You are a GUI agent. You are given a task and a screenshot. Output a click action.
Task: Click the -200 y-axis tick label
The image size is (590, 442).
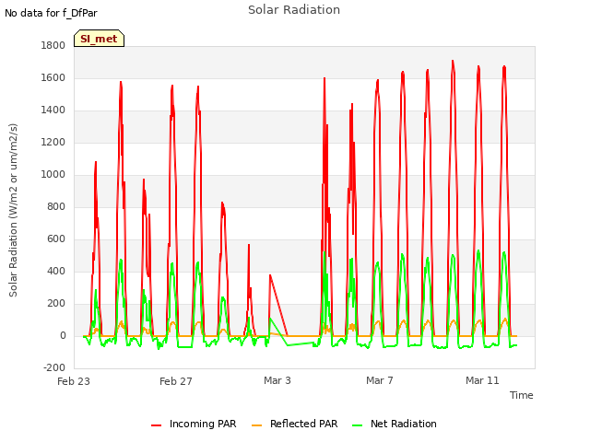(x=54, y=368)
